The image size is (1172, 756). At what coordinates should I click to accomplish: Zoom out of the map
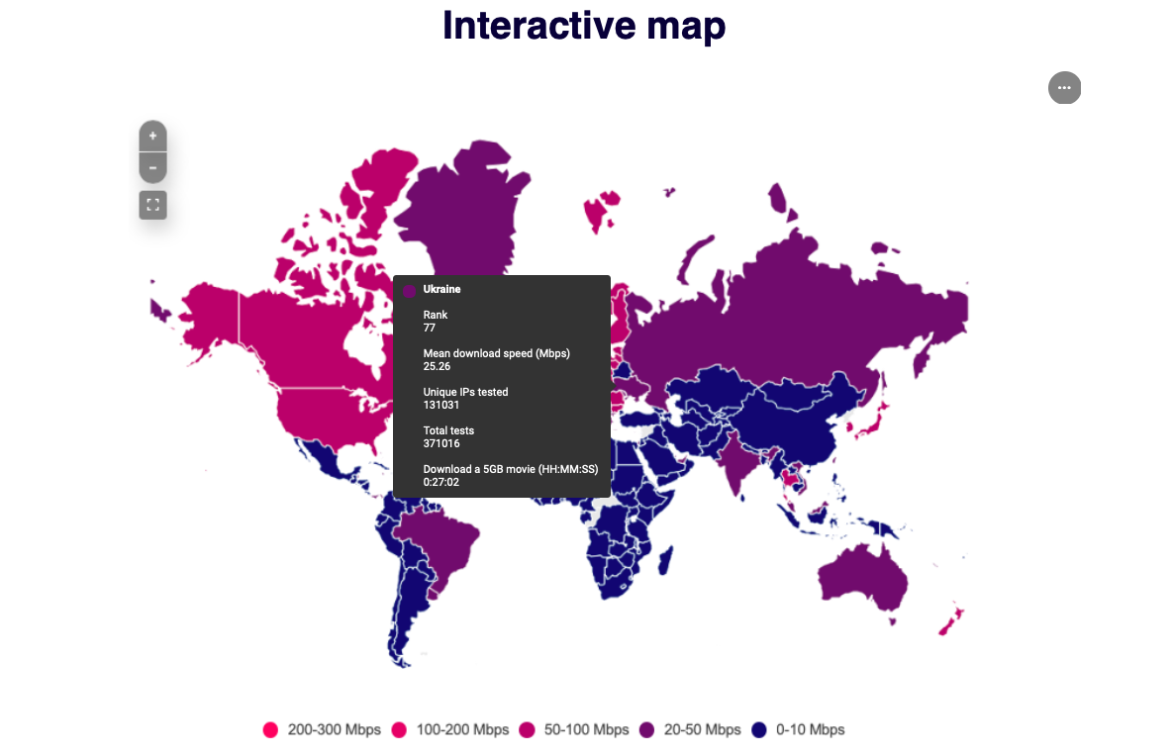(152, 167)
